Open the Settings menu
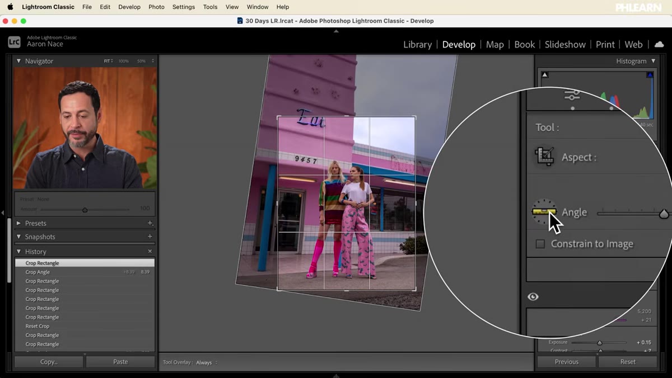This screenshot has width=672, height=378. point(184,7)
